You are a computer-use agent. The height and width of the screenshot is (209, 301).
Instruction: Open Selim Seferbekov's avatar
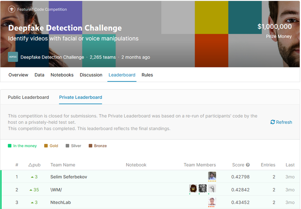click(x=212, y=175)
